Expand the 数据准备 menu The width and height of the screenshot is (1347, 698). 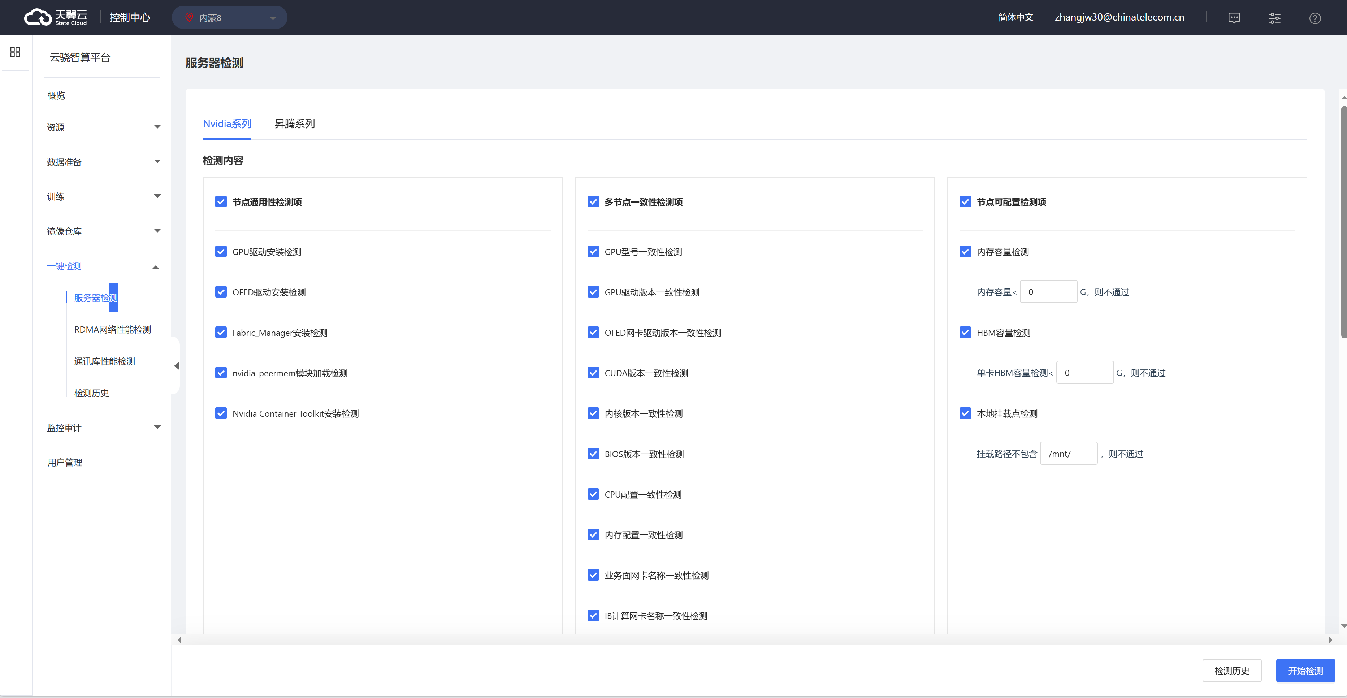(104, 161)
